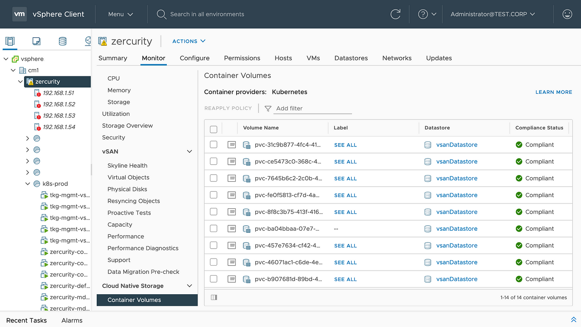Check the box for pvc-7645b6c2 volume
The width and height of the screenshot is (581, 327).
click(214, 178)
